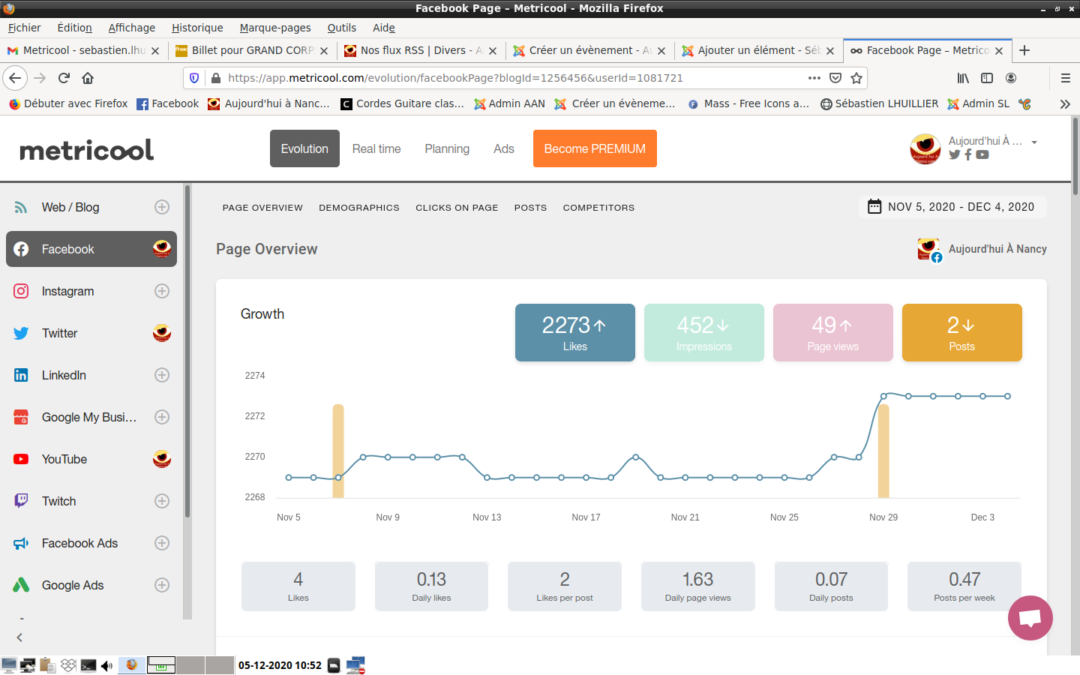The height and width of the screenshot is (675, 1080).
Task: Connect Google Ads using its plus icon
Action: [x=162, y=585]
